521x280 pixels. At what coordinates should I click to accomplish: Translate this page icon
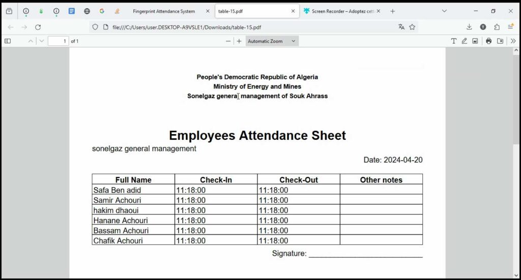coord(401,27)
